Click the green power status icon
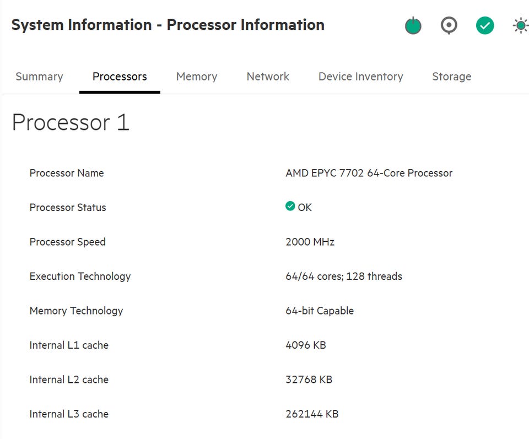The height and width of the screenshot is (439, 529). (413, 26)
